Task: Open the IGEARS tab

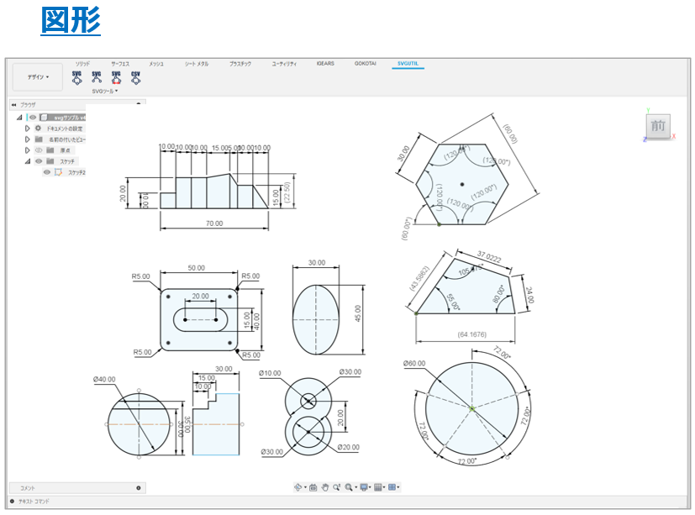Action: click(325, 63)
